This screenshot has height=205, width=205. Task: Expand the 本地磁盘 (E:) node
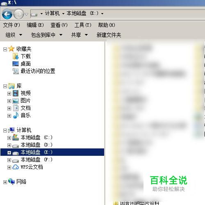tap(9, 153)
